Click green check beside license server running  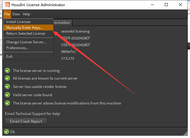pyautogui.click(x=7, y=70)
